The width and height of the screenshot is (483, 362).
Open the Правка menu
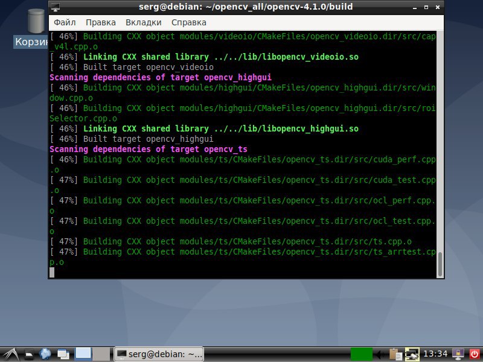[x=101, y=22]
